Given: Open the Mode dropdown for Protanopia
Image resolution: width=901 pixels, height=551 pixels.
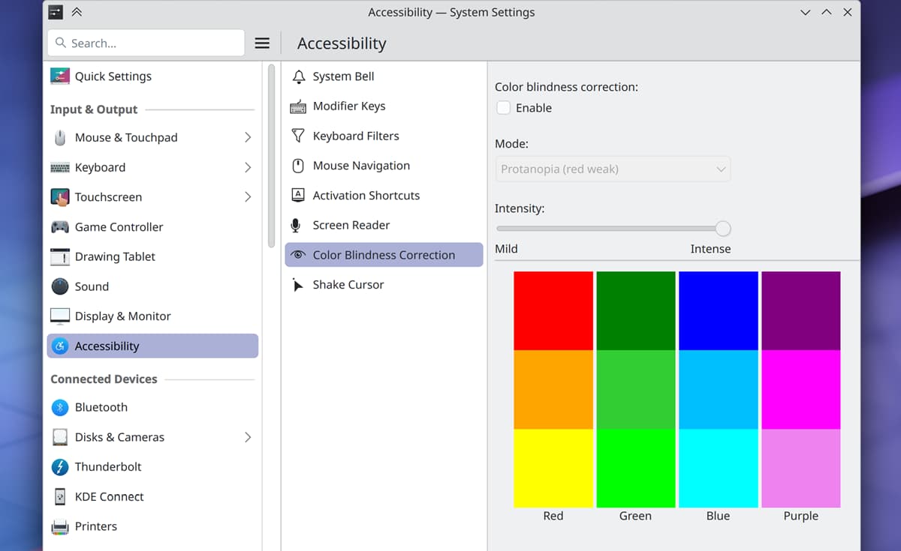Looking at the screenshot, I should click(612, 169).
